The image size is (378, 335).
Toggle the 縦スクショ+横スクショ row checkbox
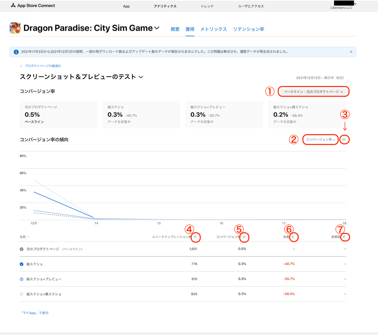pos(21,294)
